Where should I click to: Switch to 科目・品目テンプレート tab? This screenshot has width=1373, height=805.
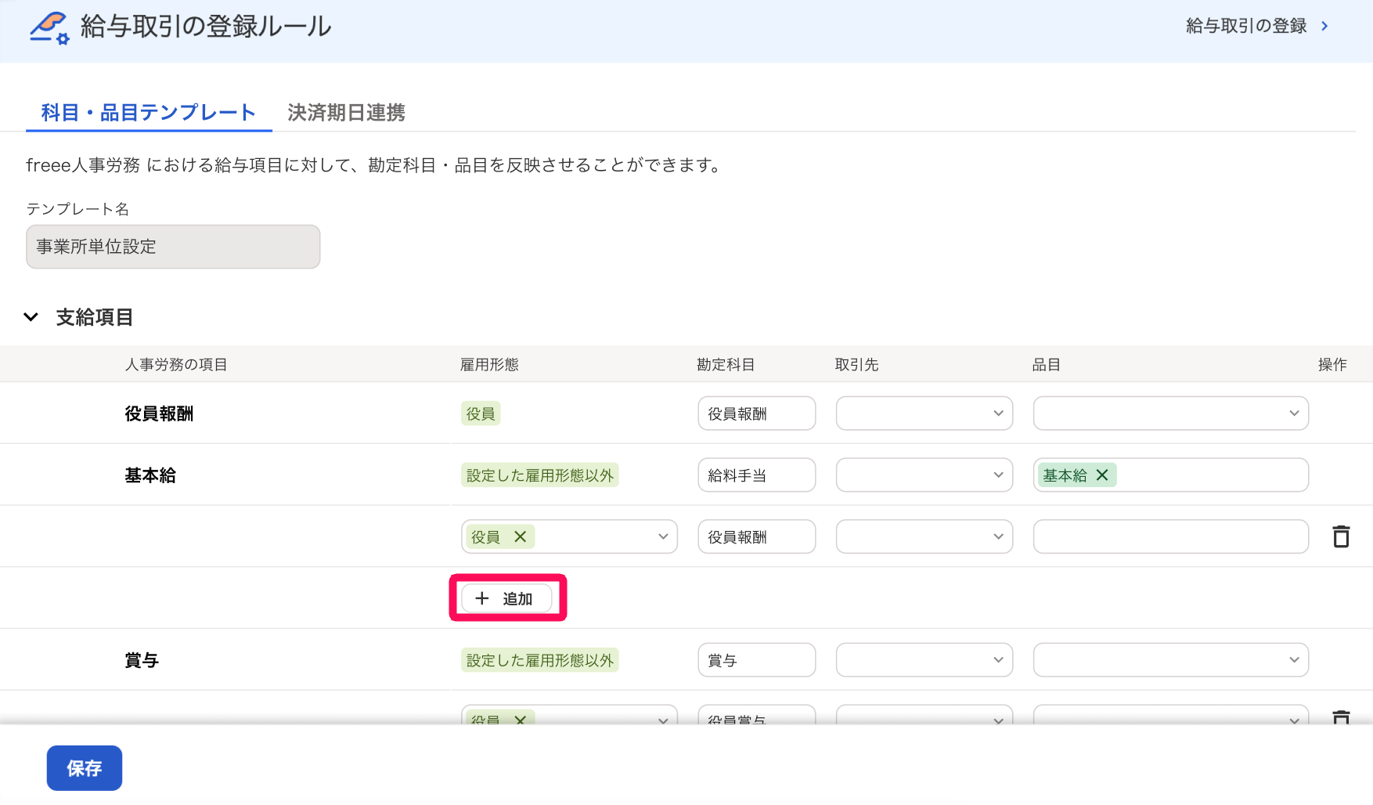[149, 113]
